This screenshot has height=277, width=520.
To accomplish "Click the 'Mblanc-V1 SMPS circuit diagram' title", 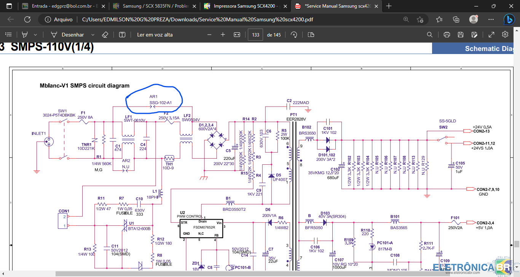I will pos(85,86).
